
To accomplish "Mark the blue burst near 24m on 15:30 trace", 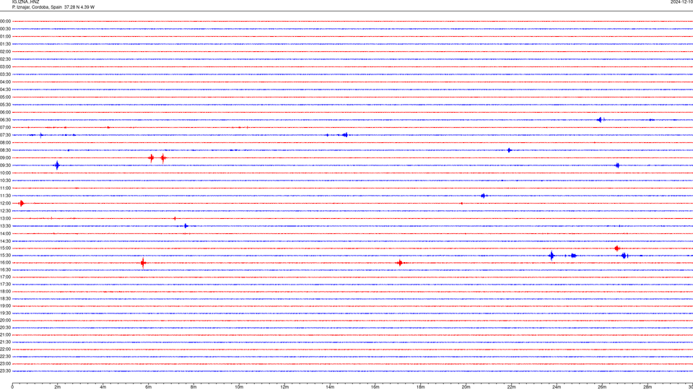I will tap(551, 256).
